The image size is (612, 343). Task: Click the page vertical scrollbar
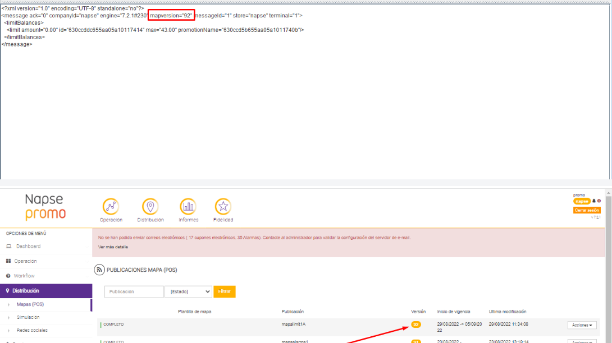(x=609, y=269)
